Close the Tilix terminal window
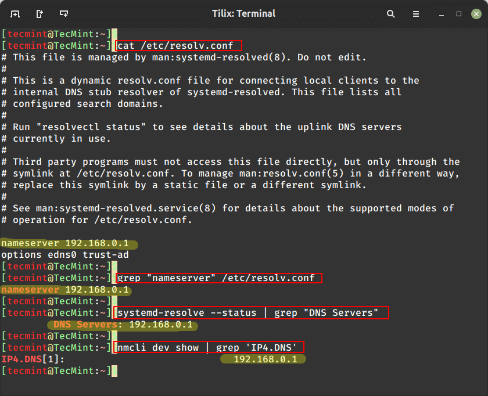Image resolution: width=488 pixels, height=396 pixels. coord(475,13)
